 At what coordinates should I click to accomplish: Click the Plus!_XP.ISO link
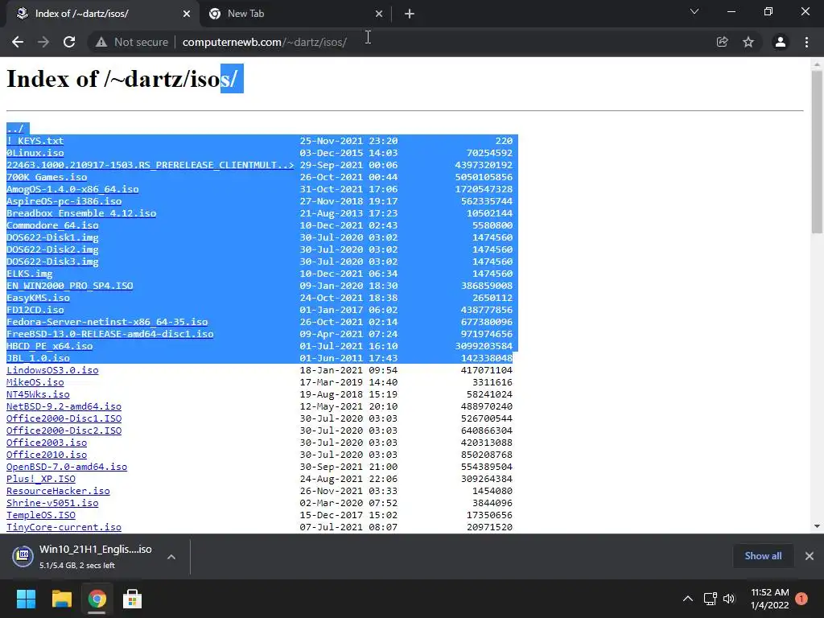point(41,480)
